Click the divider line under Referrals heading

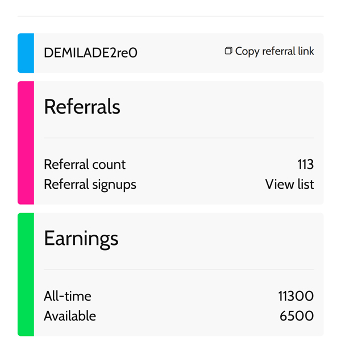[x=178, y=138]
